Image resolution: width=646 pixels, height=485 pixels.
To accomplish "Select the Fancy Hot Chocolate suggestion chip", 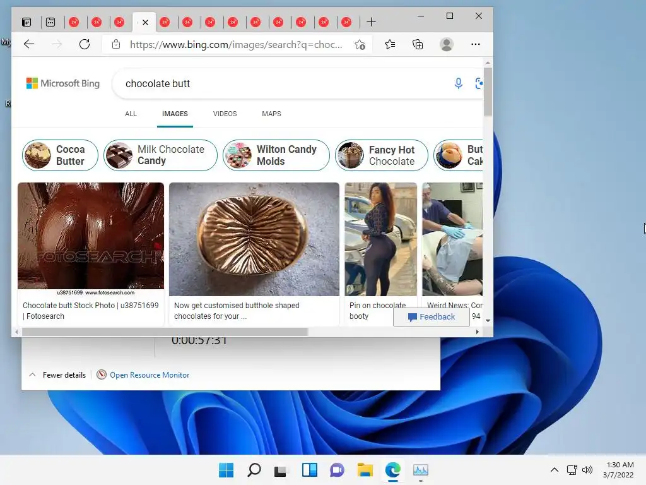I will (382, 155).
